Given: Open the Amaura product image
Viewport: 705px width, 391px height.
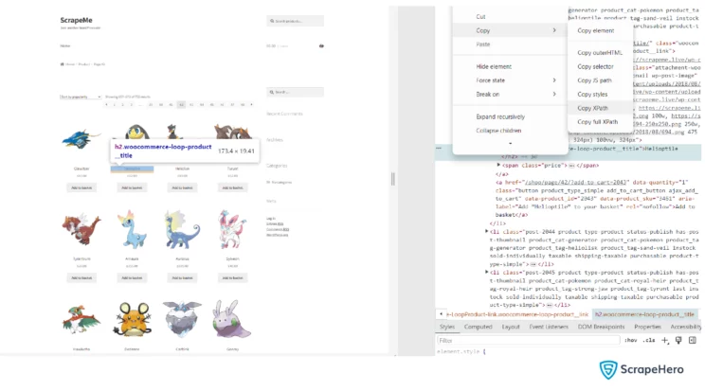Looking at the screenshot, I should [x=133, y=230].
